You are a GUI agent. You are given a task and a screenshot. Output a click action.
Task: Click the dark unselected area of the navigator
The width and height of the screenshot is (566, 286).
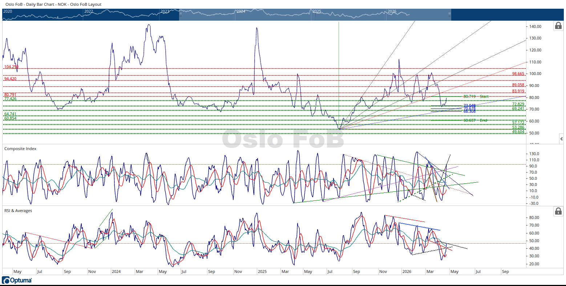[509, 14]
